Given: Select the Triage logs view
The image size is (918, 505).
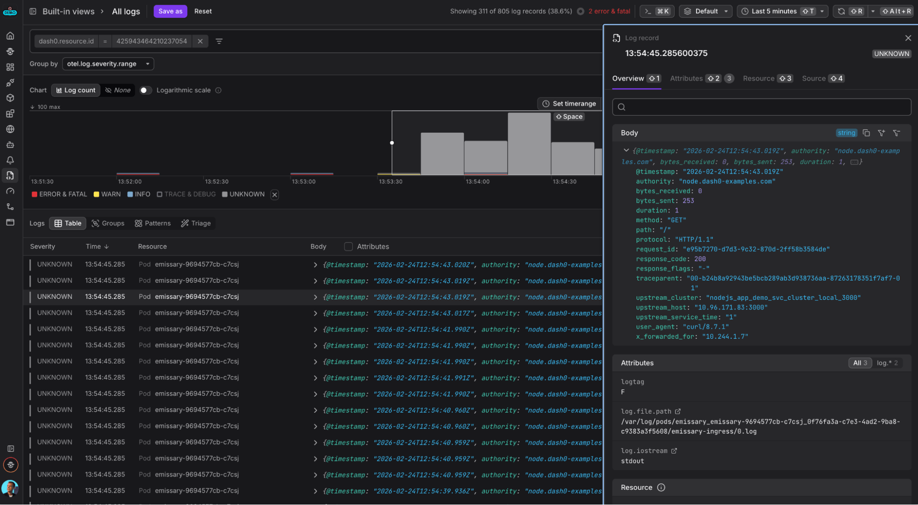Looking at the screenshot, I should click(x=196, y=223).
